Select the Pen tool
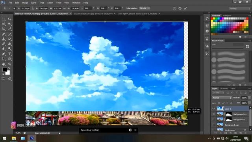 point(4,54)
